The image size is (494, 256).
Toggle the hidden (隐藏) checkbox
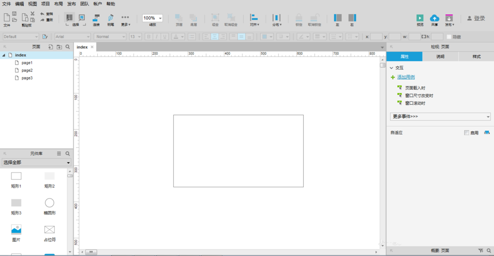click(x=449, y=37)
